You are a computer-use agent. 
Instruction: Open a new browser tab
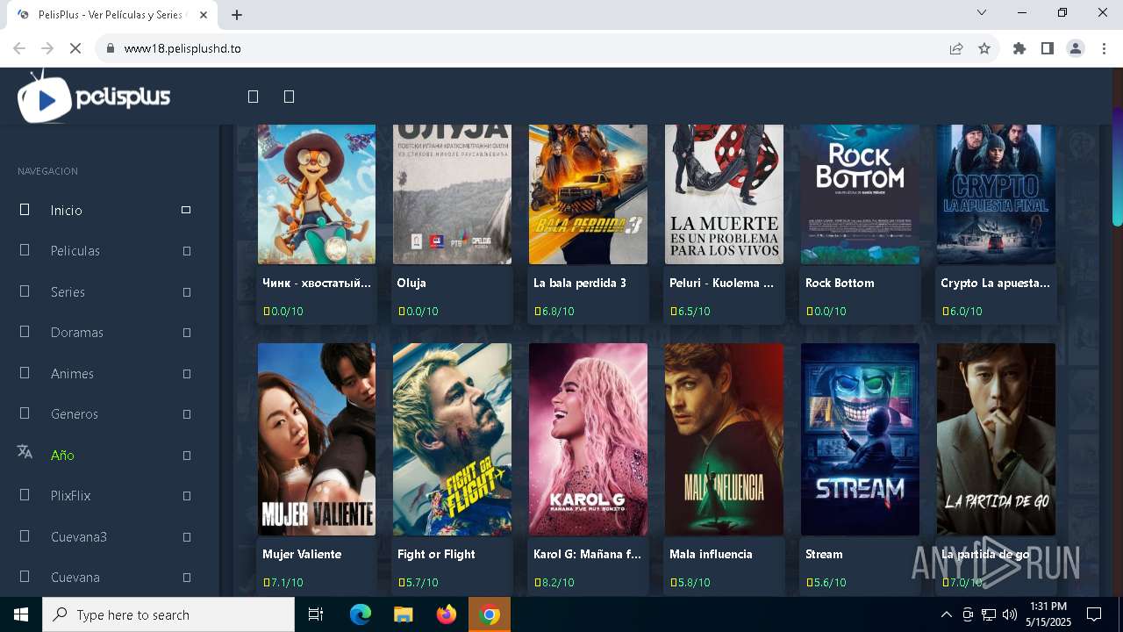point(237,15)
